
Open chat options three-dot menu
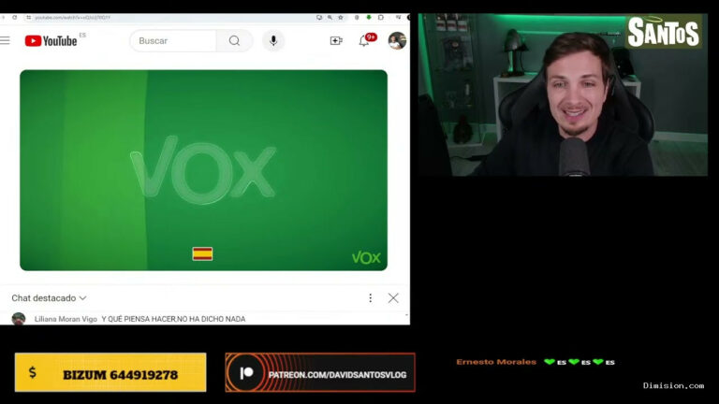coord(370,298)
